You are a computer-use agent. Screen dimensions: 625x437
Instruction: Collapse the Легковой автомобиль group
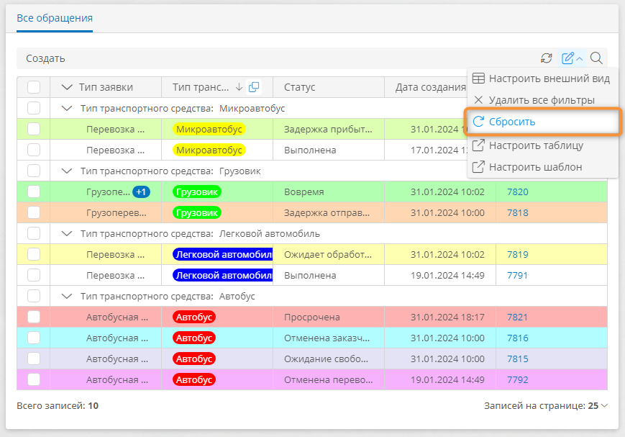tap(67, 233)
